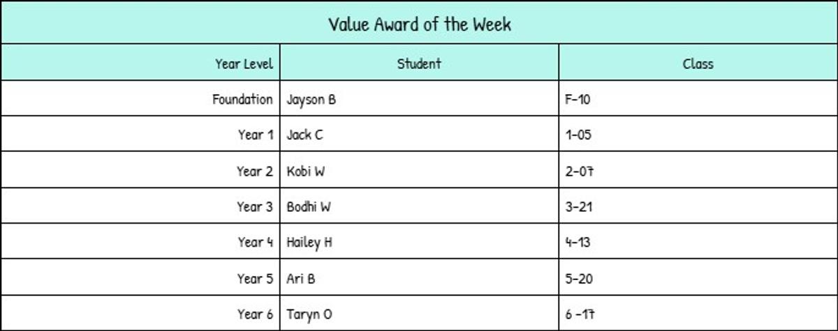Viewport: 838px width, 331px height.
Task: Click student name 'Bodhi W'
Action: click(309, 207)
